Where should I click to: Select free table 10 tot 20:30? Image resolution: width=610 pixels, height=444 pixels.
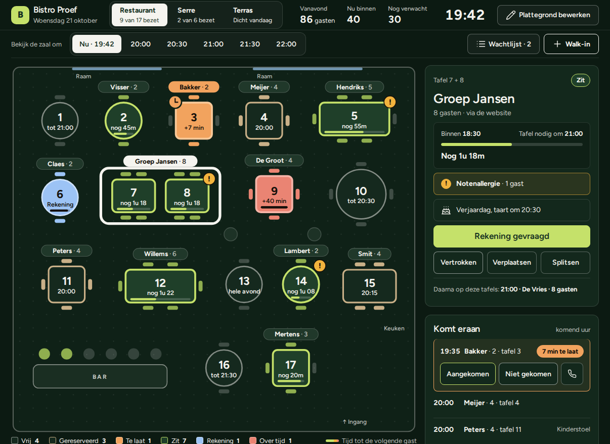(x=361, y=194)
